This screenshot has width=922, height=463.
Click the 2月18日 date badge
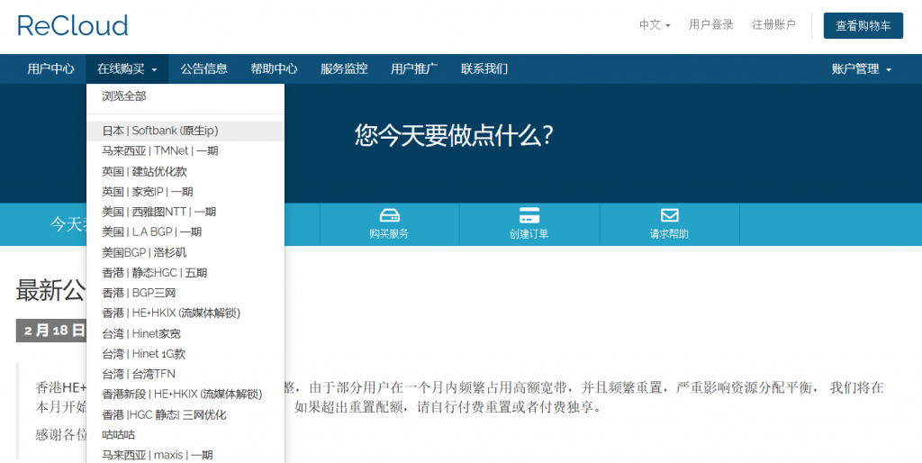coord(51,331)
